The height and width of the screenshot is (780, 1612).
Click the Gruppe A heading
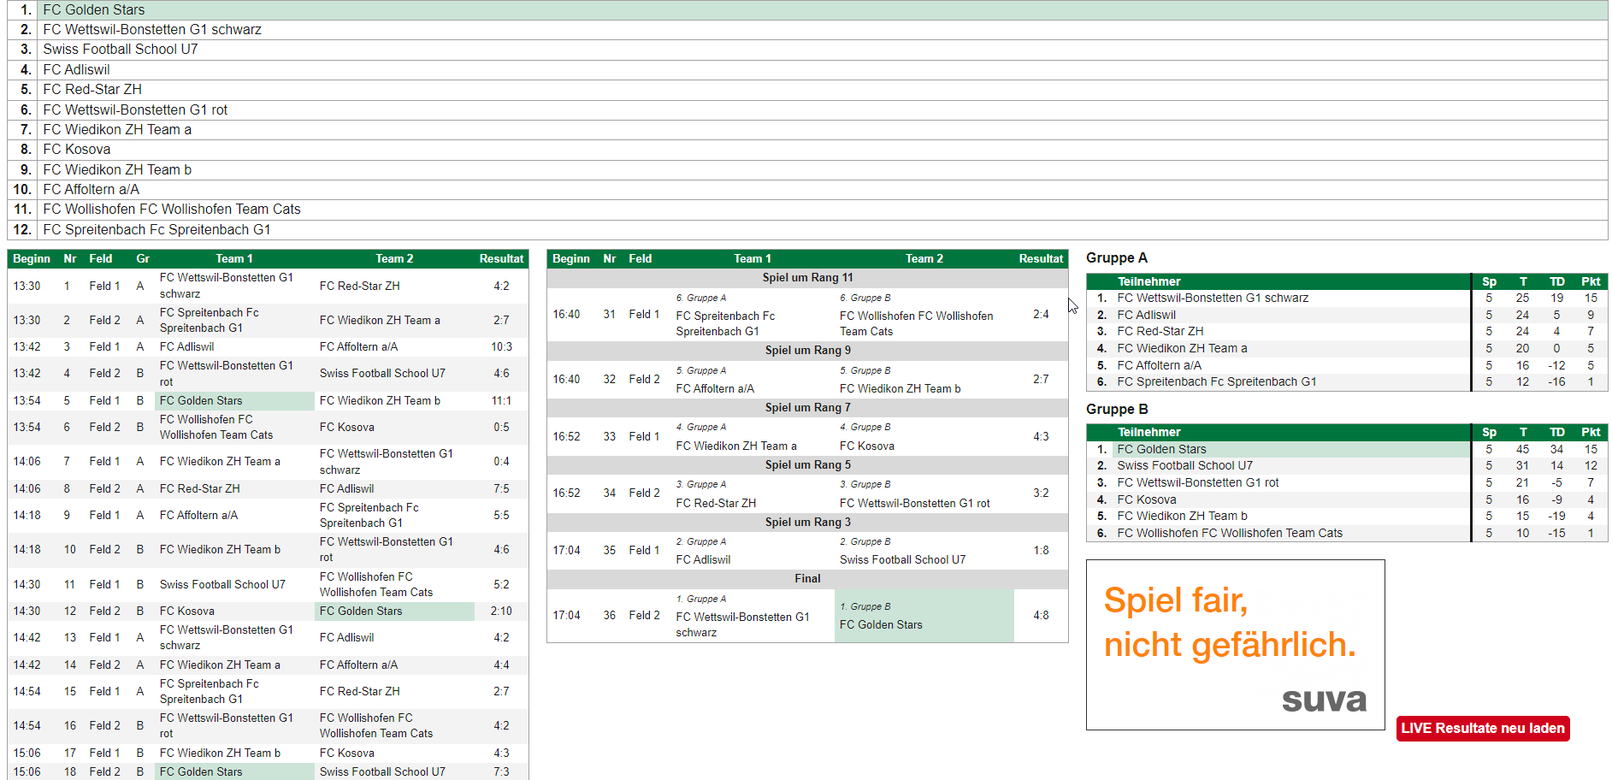pyautogui.click(x=1116, y=257)
